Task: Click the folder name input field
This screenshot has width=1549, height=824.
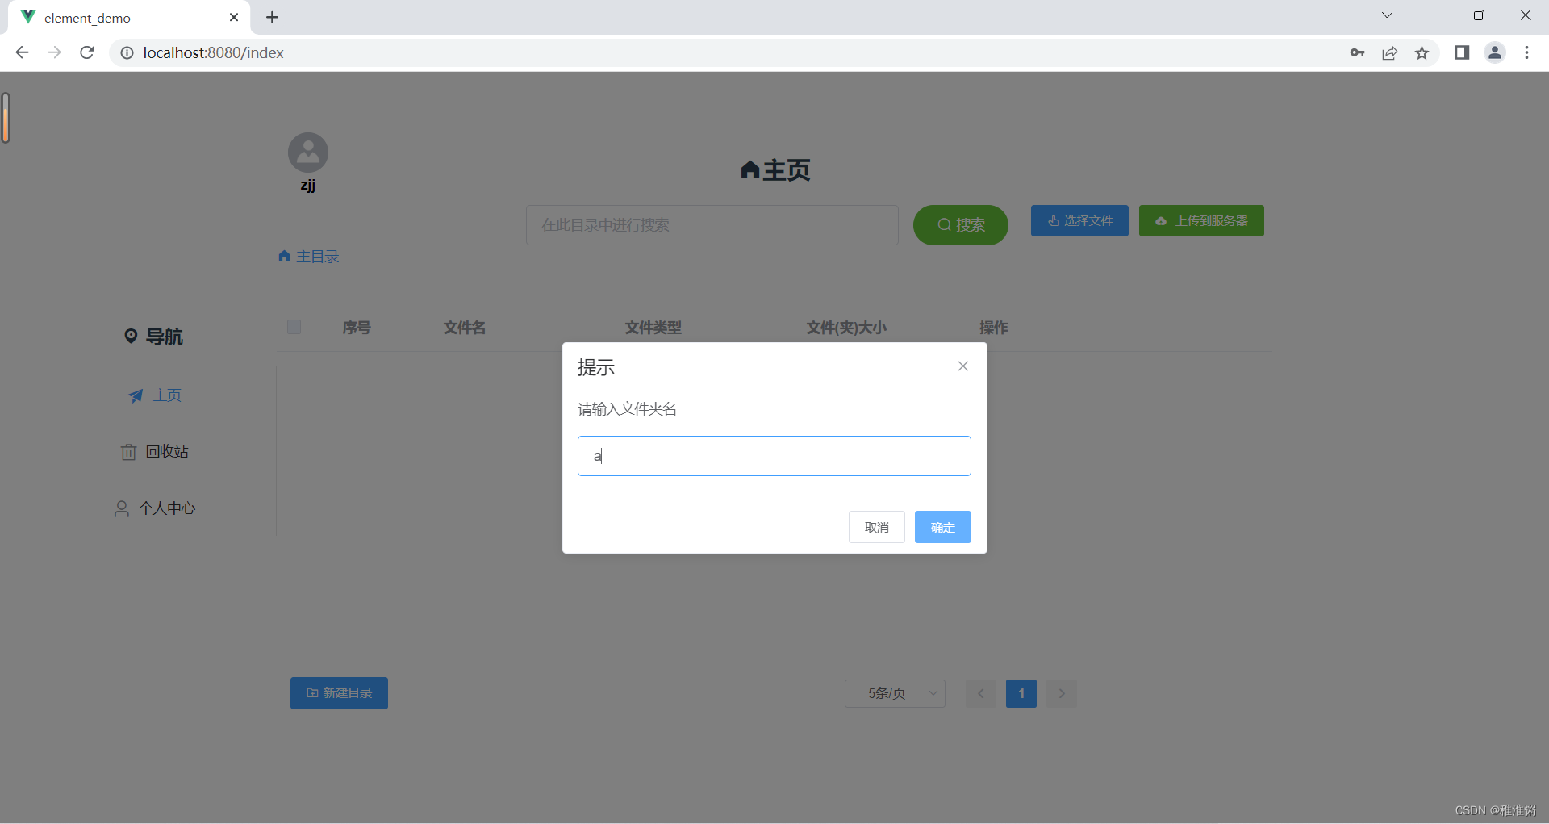Action: pos(774,456)
